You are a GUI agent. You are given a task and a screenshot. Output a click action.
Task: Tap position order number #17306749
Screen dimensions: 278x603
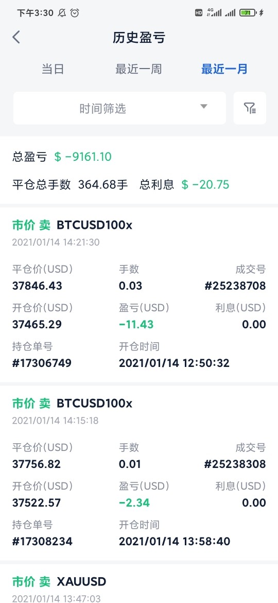(42, 363)
